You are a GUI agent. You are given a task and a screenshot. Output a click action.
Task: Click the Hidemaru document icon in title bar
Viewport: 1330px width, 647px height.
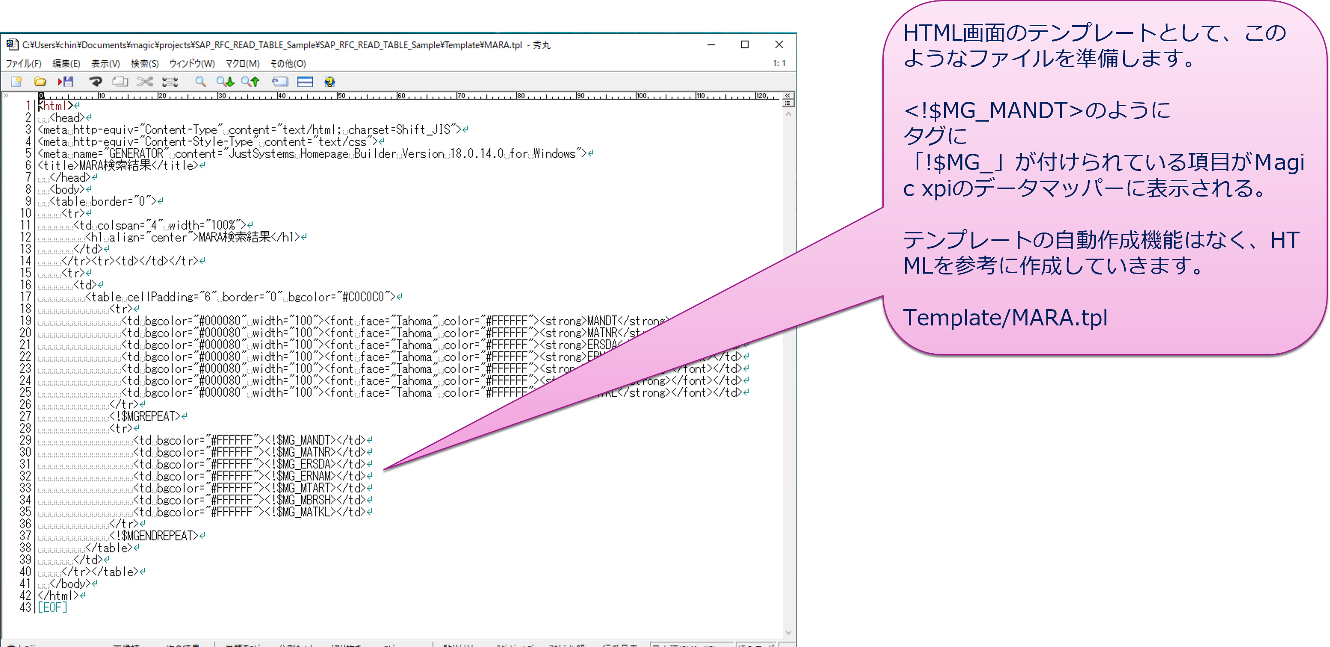[x=12, y=45]
